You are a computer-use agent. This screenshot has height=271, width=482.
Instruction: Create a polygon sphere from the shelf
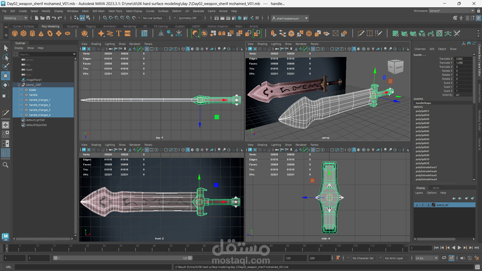(x=15, y=33)
